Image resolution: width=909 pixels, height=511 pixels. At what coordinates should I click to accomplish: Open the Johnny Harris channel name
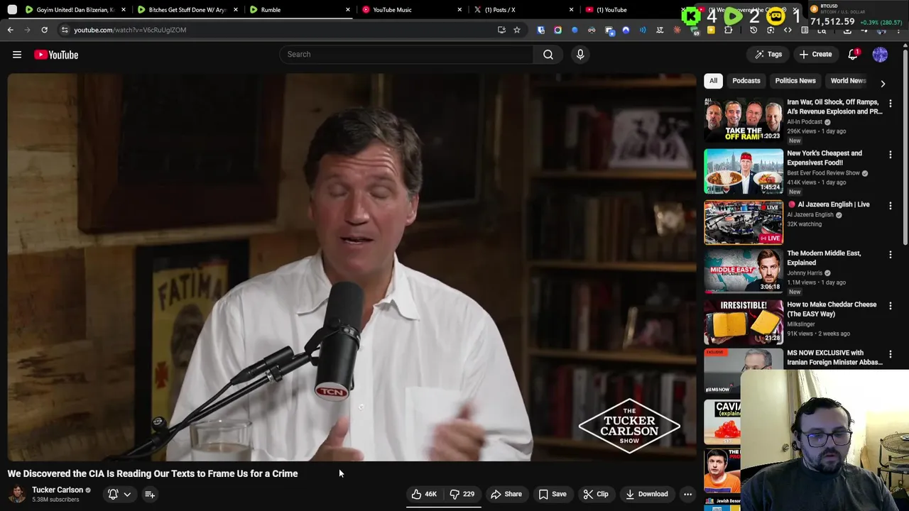click(805, 273)
